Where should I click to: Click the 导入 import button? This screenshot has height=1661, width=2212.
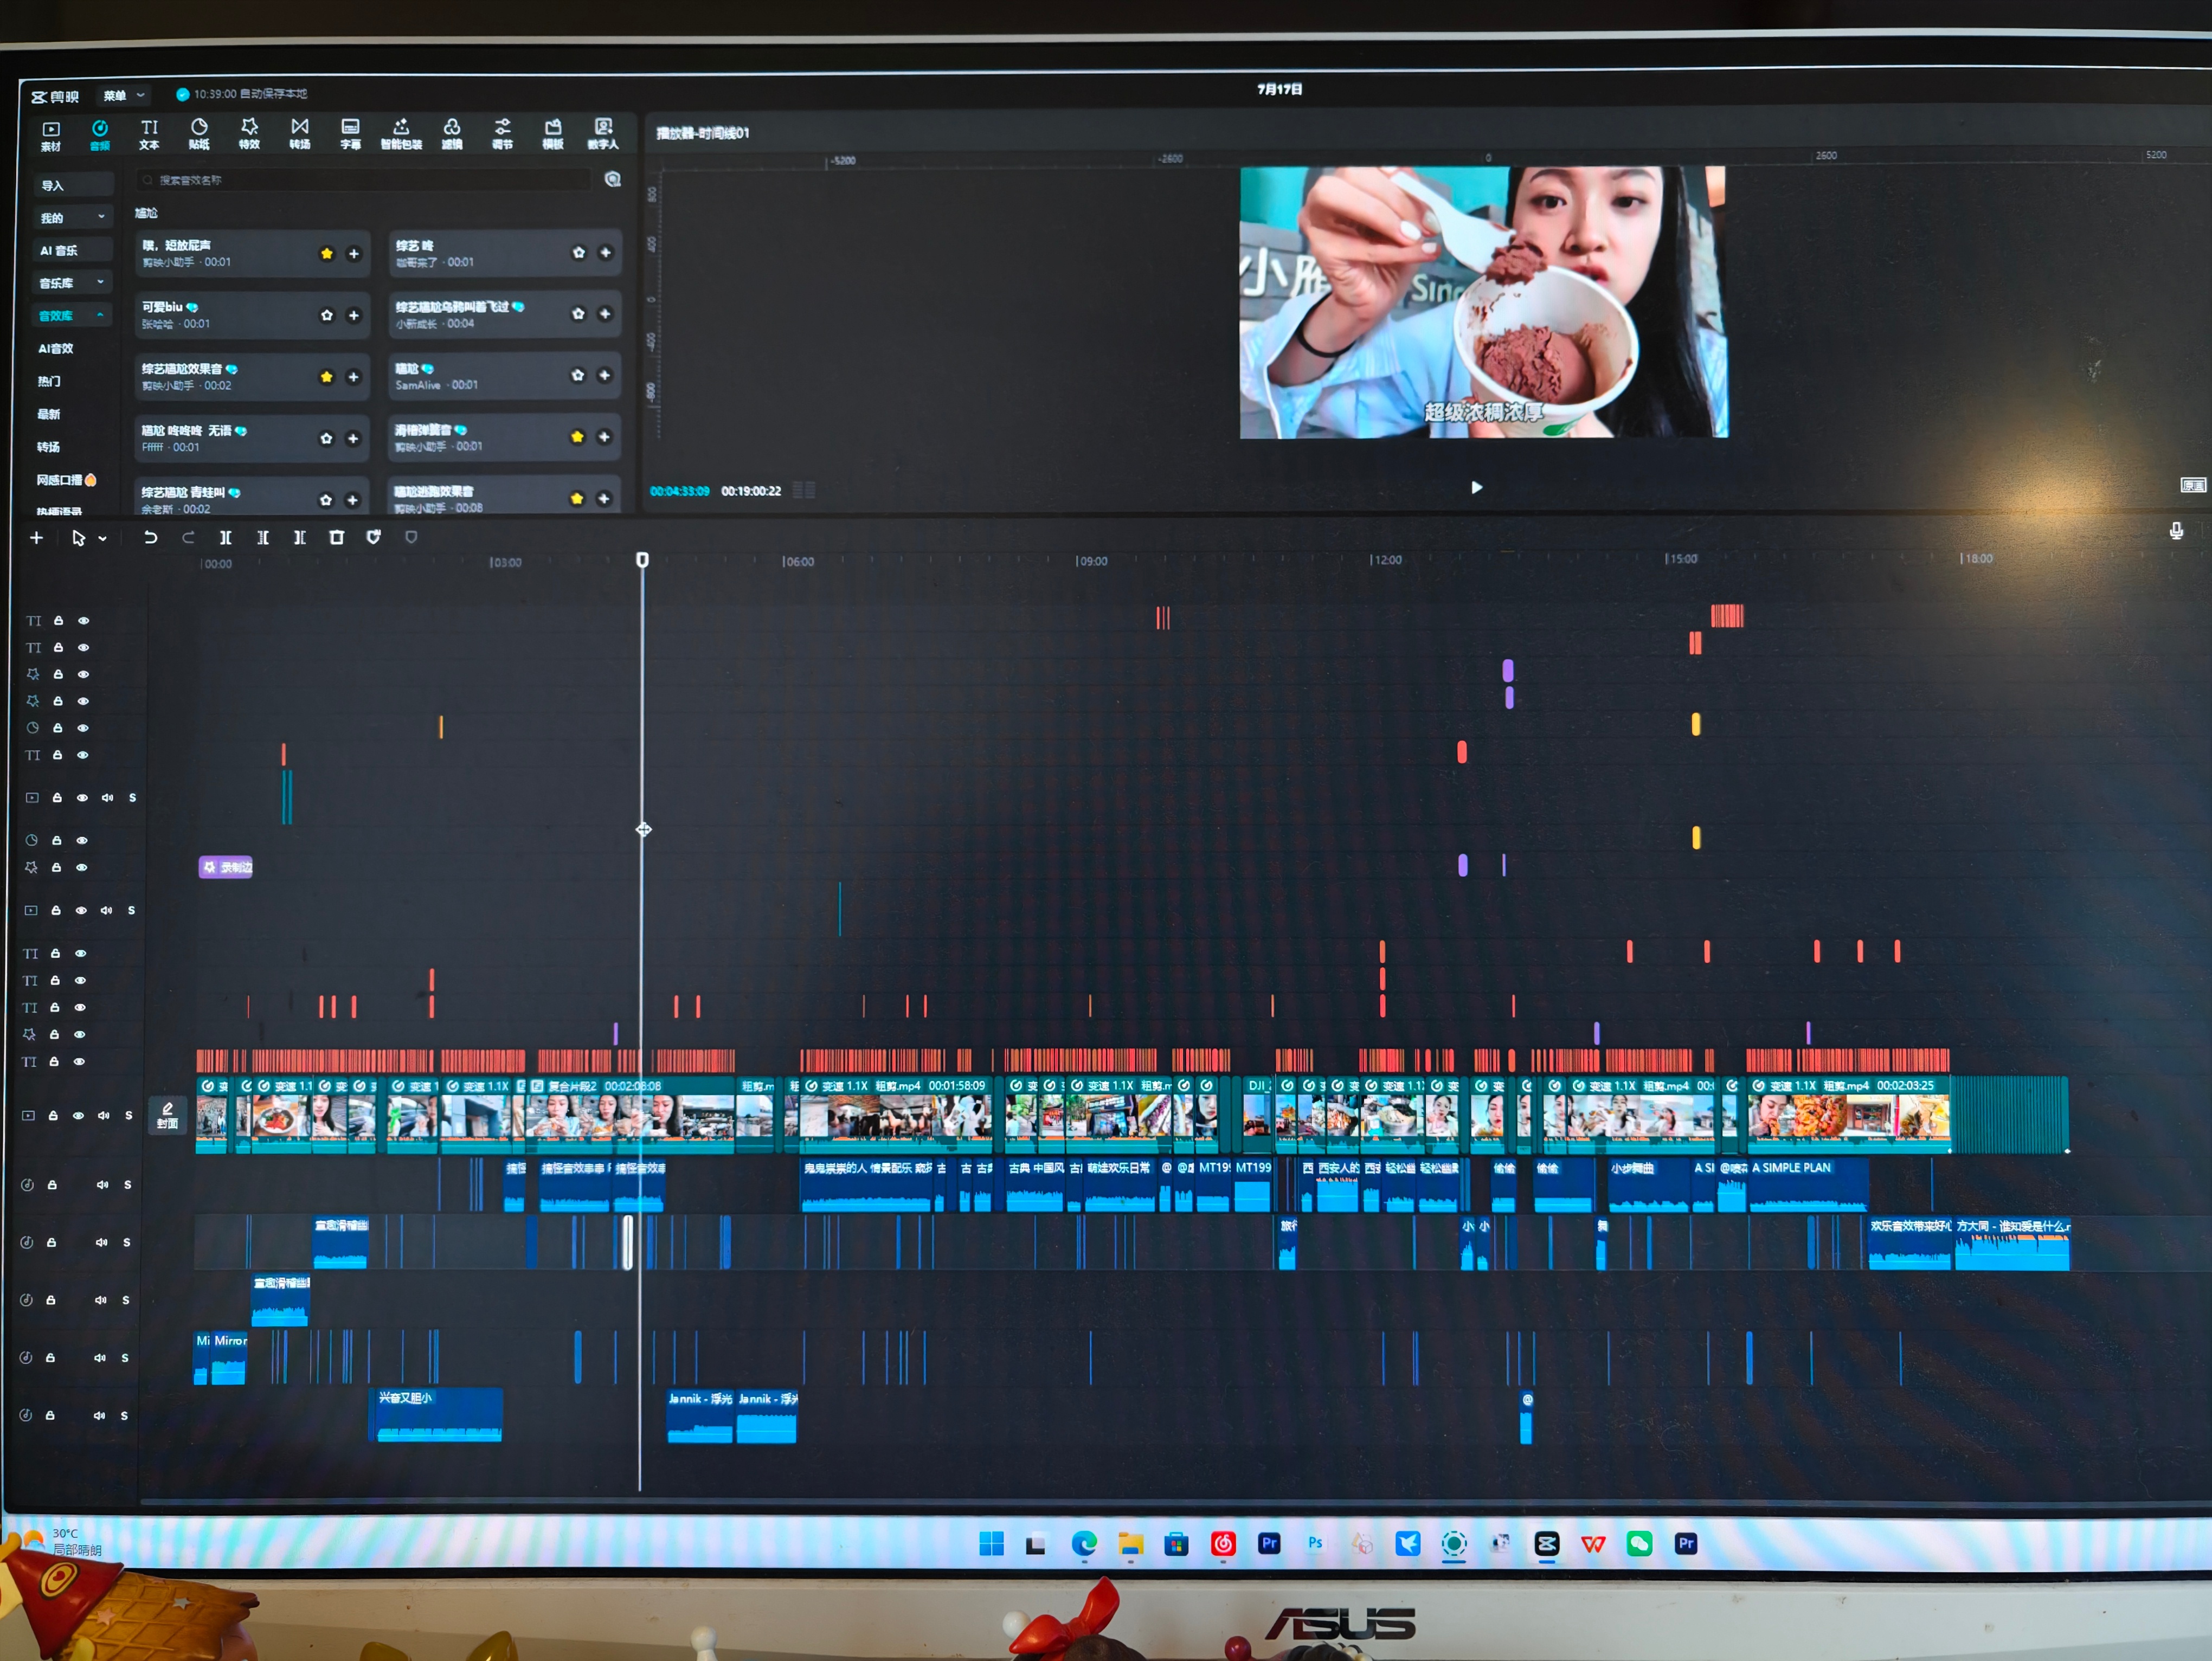click(x=72, y=185)
